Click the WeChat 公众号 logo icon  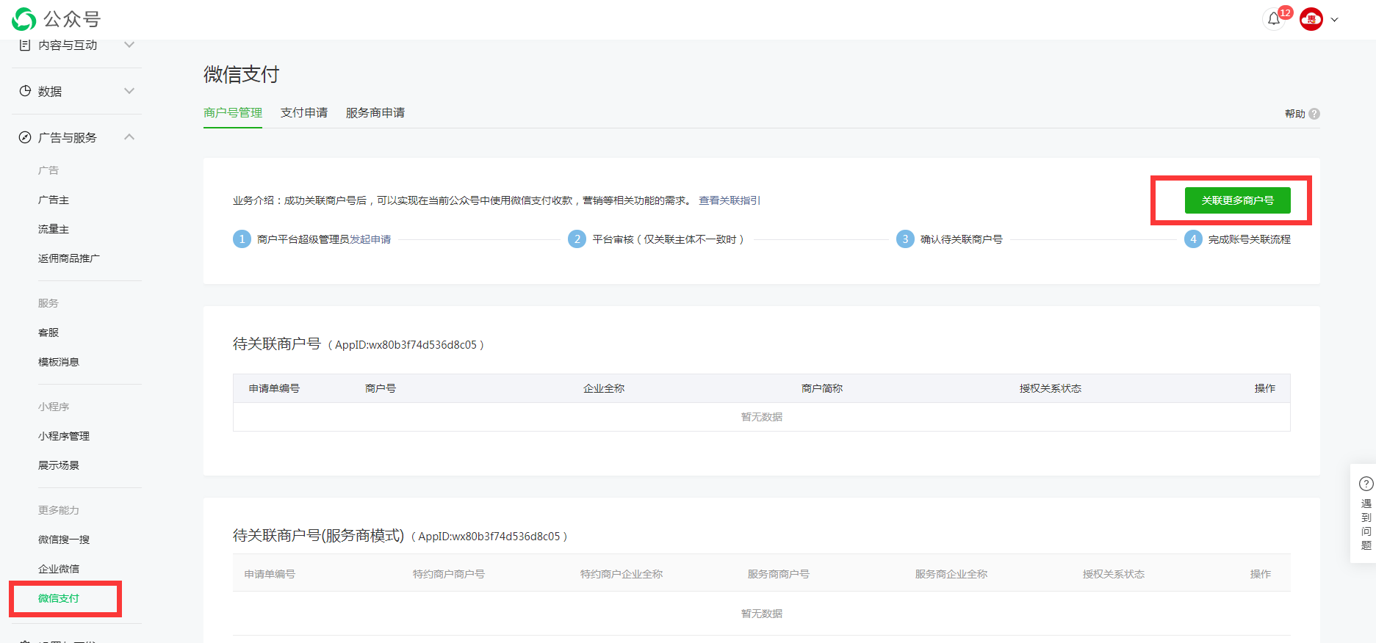tap(24, 19)
